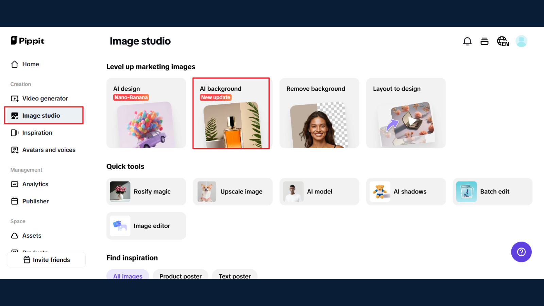
Task: Click the notification bell icon
Action: (x=467, y=41)
